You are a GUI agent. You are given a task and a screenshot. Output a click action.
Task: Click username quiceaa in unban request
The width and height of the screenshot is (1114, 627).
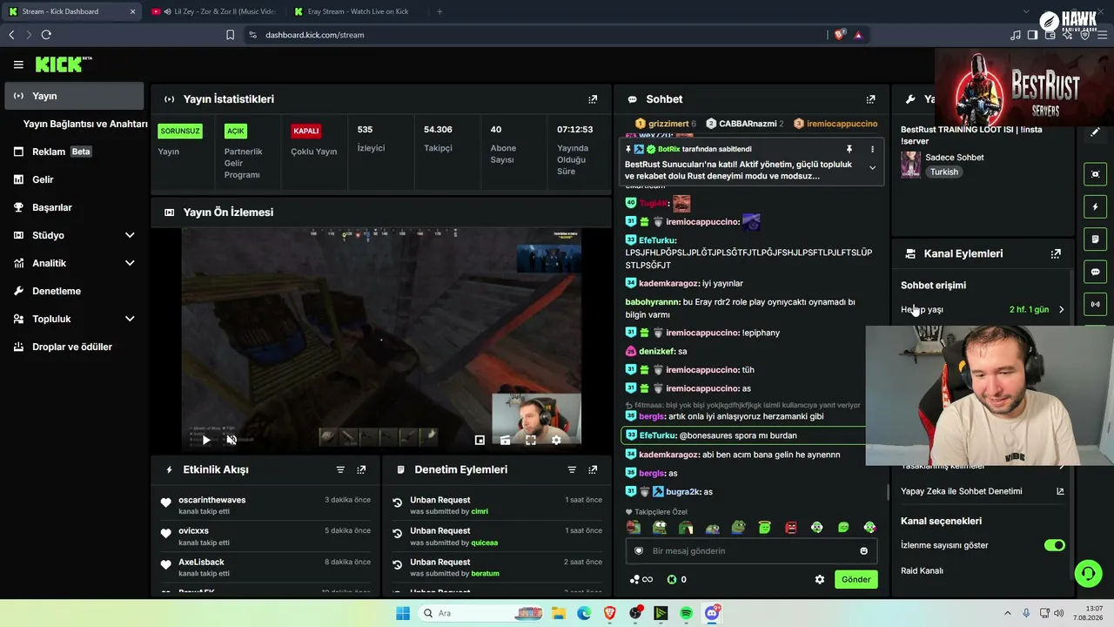tap(485, 543)
